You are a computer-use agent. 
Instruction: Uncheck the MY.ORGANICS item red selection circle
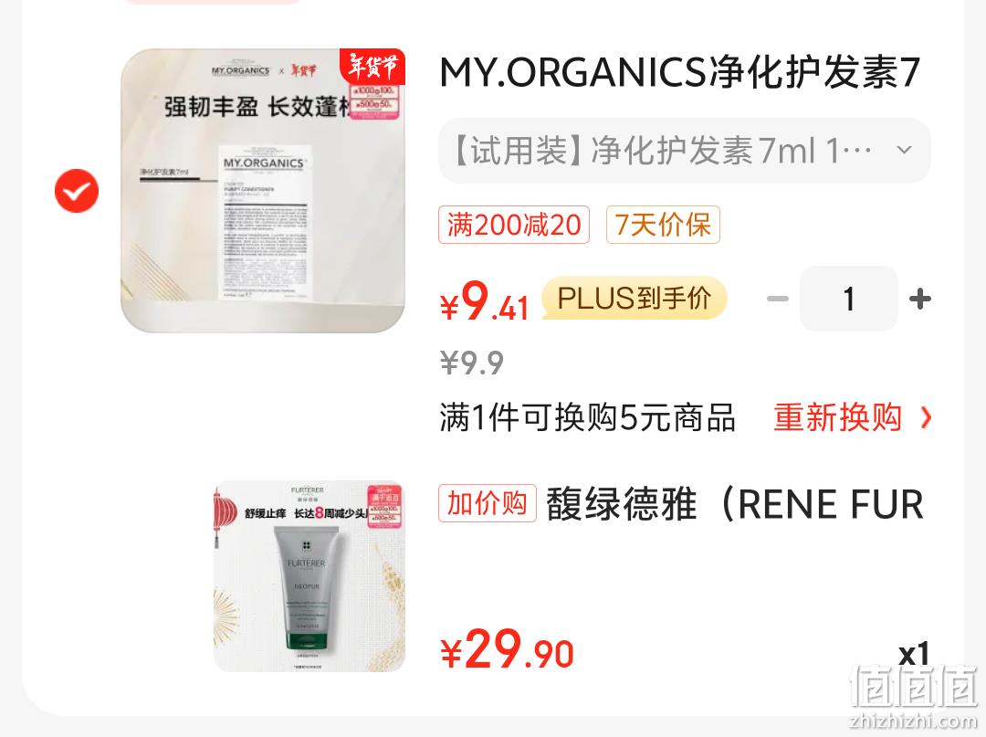point(77,191)
